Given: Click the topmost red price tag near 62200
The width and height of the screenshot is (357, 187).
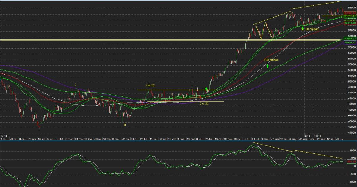Looking at the screenshot, I should click(350, 13).
